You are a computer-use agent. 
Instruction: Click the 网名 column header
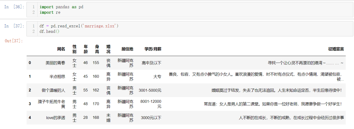61,49
